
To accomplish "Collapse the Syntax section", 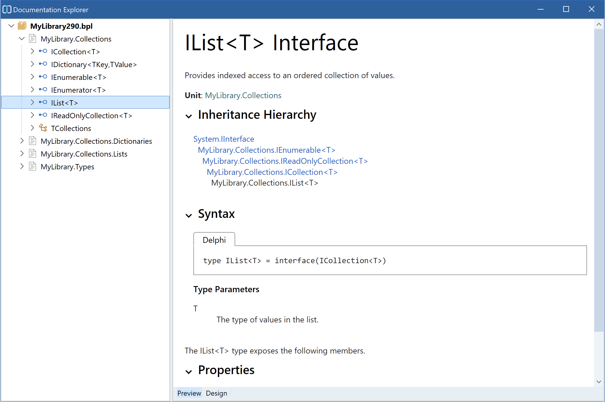I will point(189,216).
